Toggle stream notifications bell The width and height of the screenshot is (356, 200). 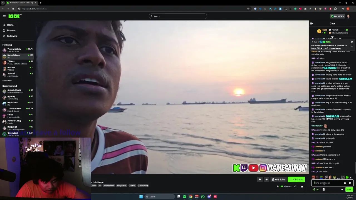260,179
